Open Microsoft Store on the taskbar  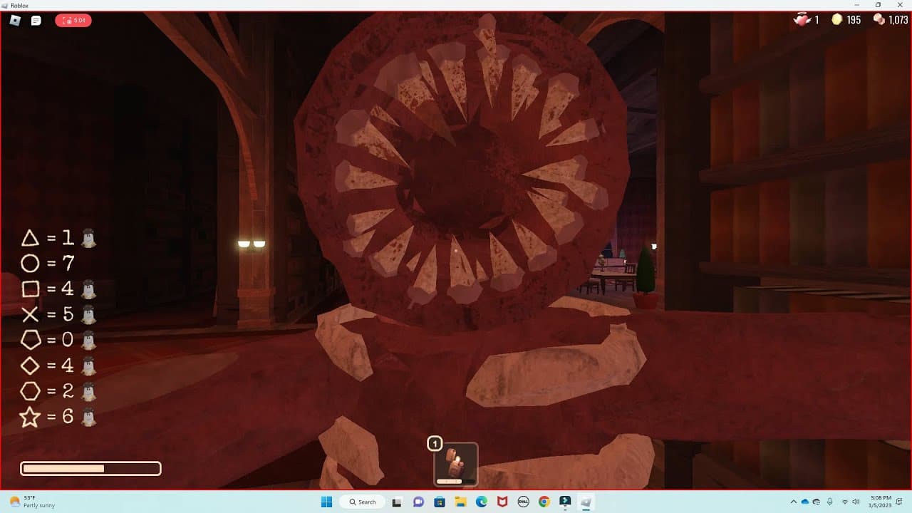(440, 502)
